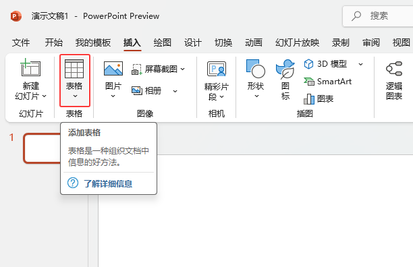
Task: Expand the Table (表格) dropdown arrow
Action: 75,96
